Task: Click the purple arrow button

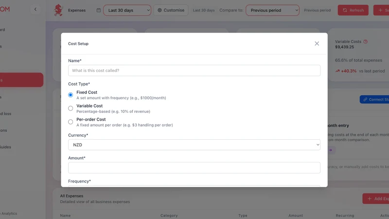Action: click(331, 150)
